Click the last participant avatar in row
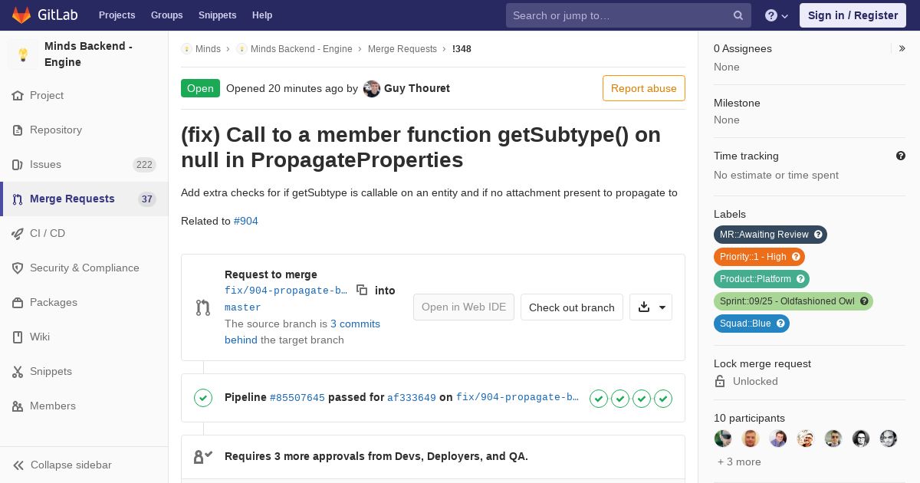The height and width of the screenshot is (483, 920). pyautogui.click(x=889, y=439)
